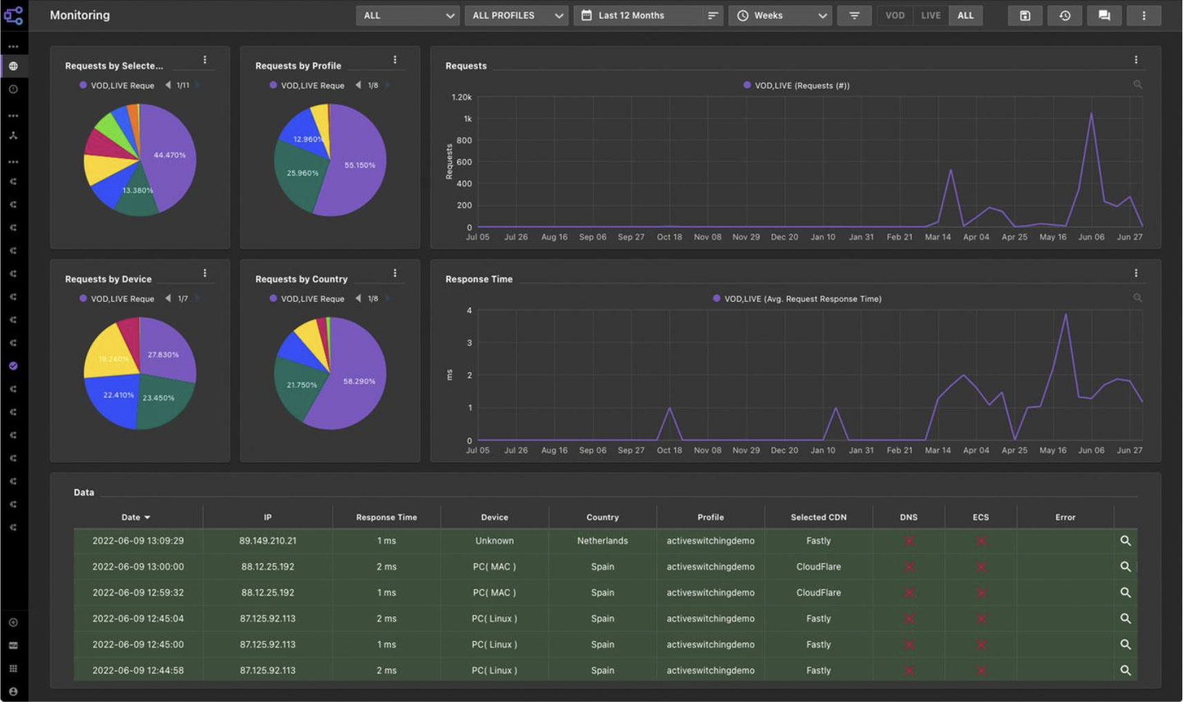This screenshot has height=702, width=1183.
Task: Toggle VOD,LIVE (Requests (#)) legend series
Action: pos(796,86)
